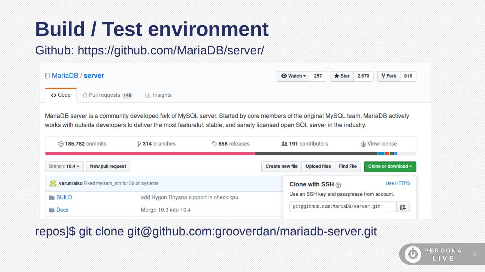This screenshot has width=485, height=272.
Task: Switch clone method via Use HTTPS
Action: [x=398, y=183]
